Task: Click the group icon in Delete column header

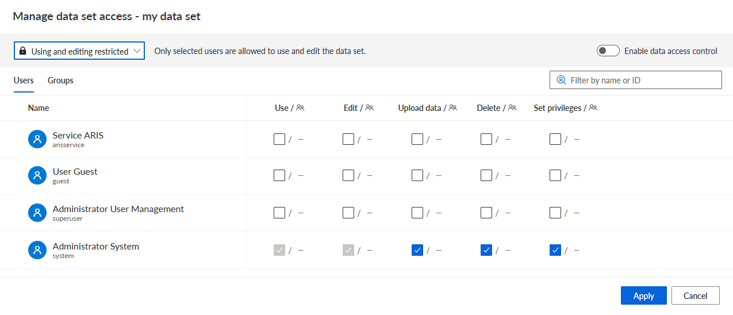Action: [x=512, y=107]
